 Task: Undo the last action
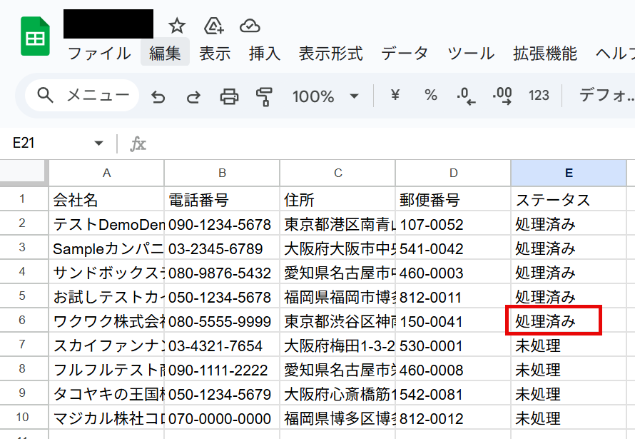click(x=158, y=96)
